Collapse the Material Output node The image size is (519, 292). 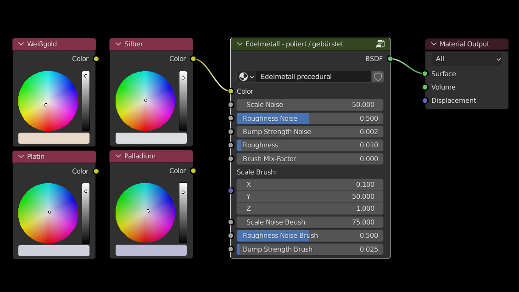click(433, 44)
